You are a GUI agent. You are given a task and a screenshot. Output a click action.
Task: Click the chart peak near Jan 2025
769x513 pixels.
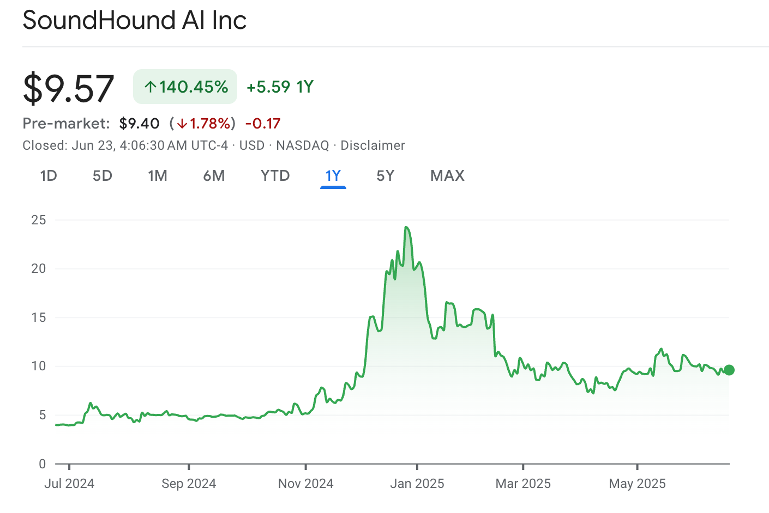point(406,228)
